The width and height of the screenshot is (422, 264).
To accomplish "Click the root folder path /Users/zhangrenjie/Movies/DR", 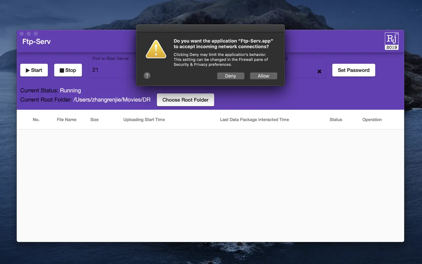I will (x=112, y=100).
